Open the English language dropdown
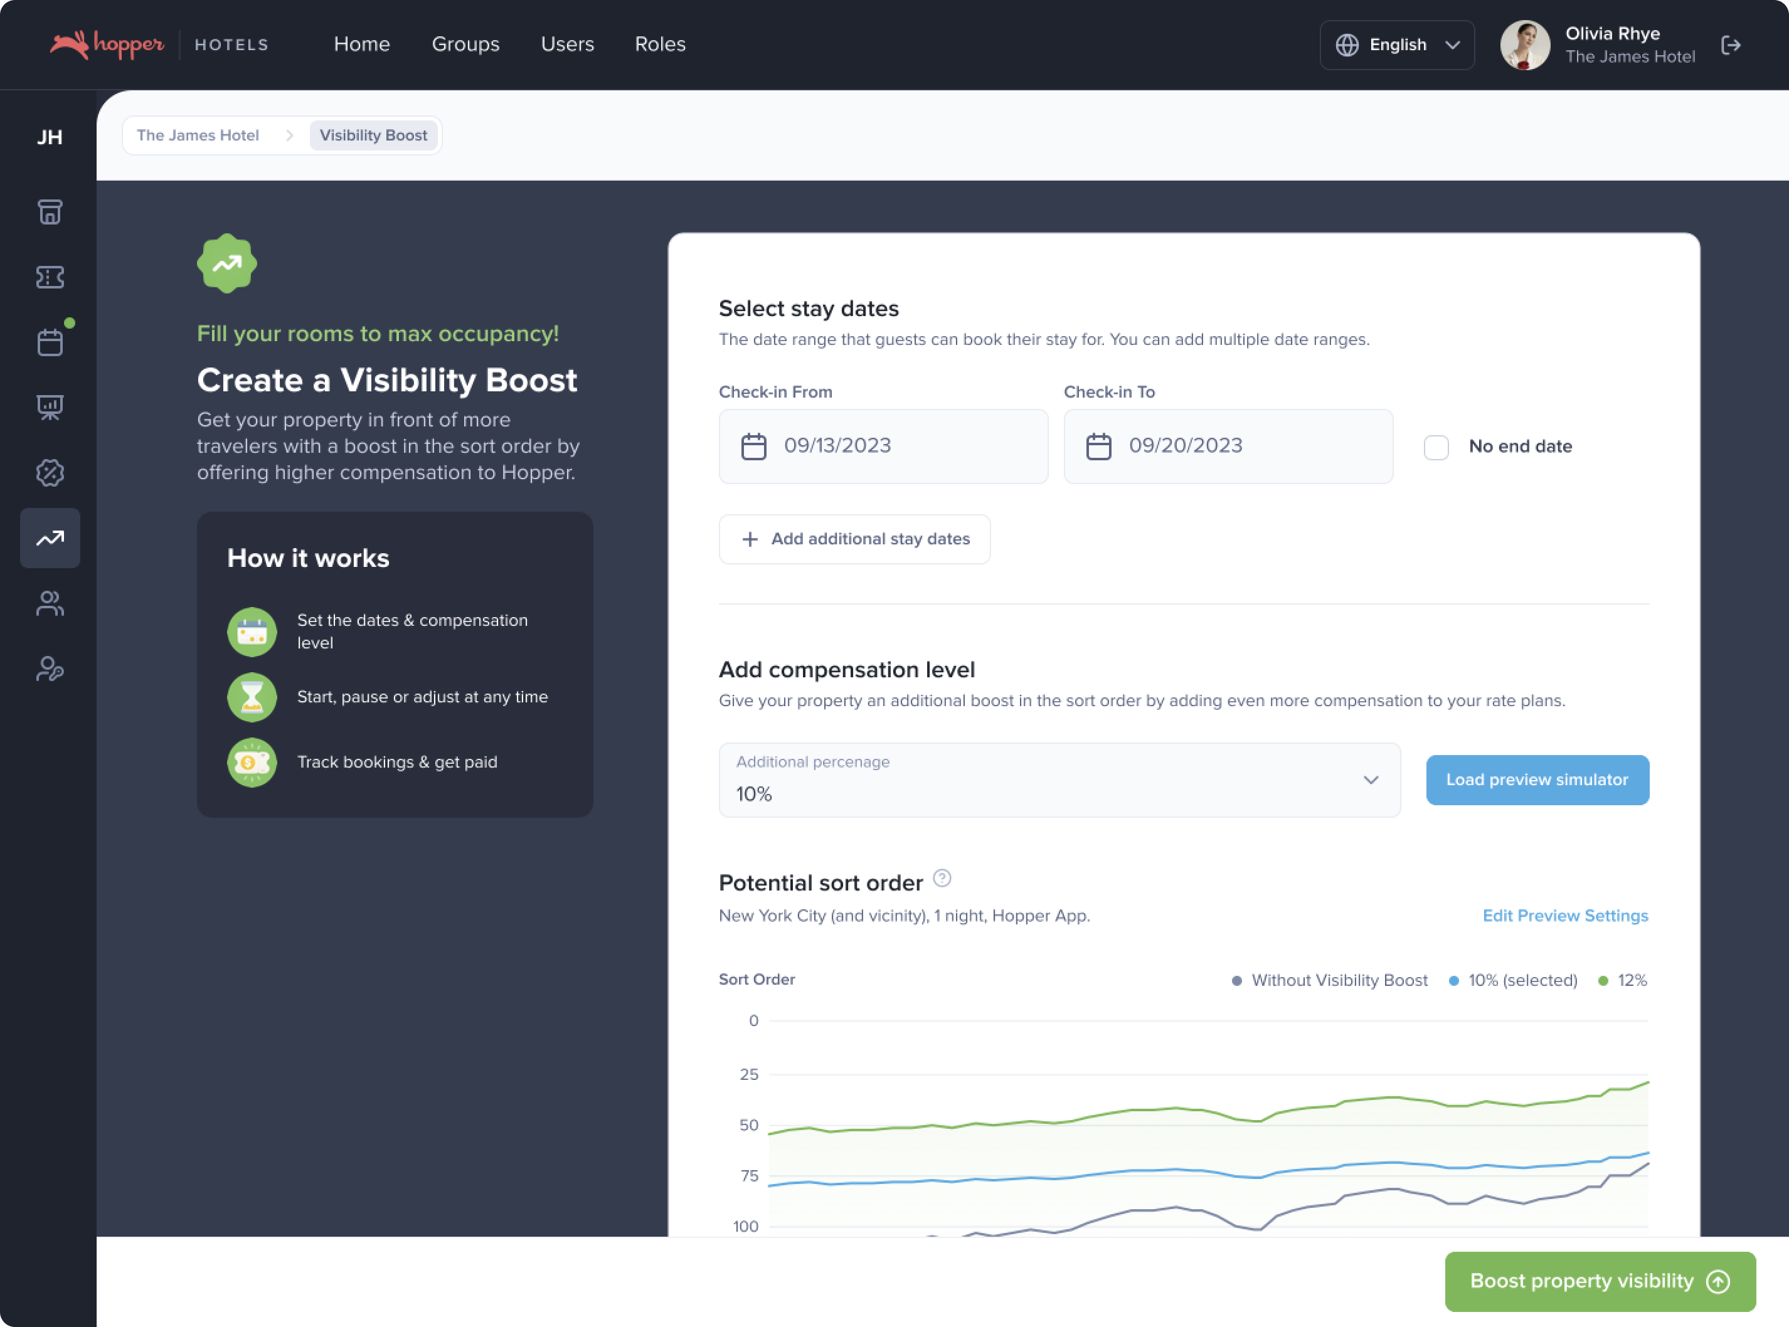The height and width of the screenshot is (1327, 1789). pos(1397,45)
